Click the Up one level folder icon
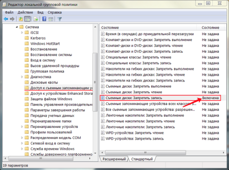 point(21,19)
